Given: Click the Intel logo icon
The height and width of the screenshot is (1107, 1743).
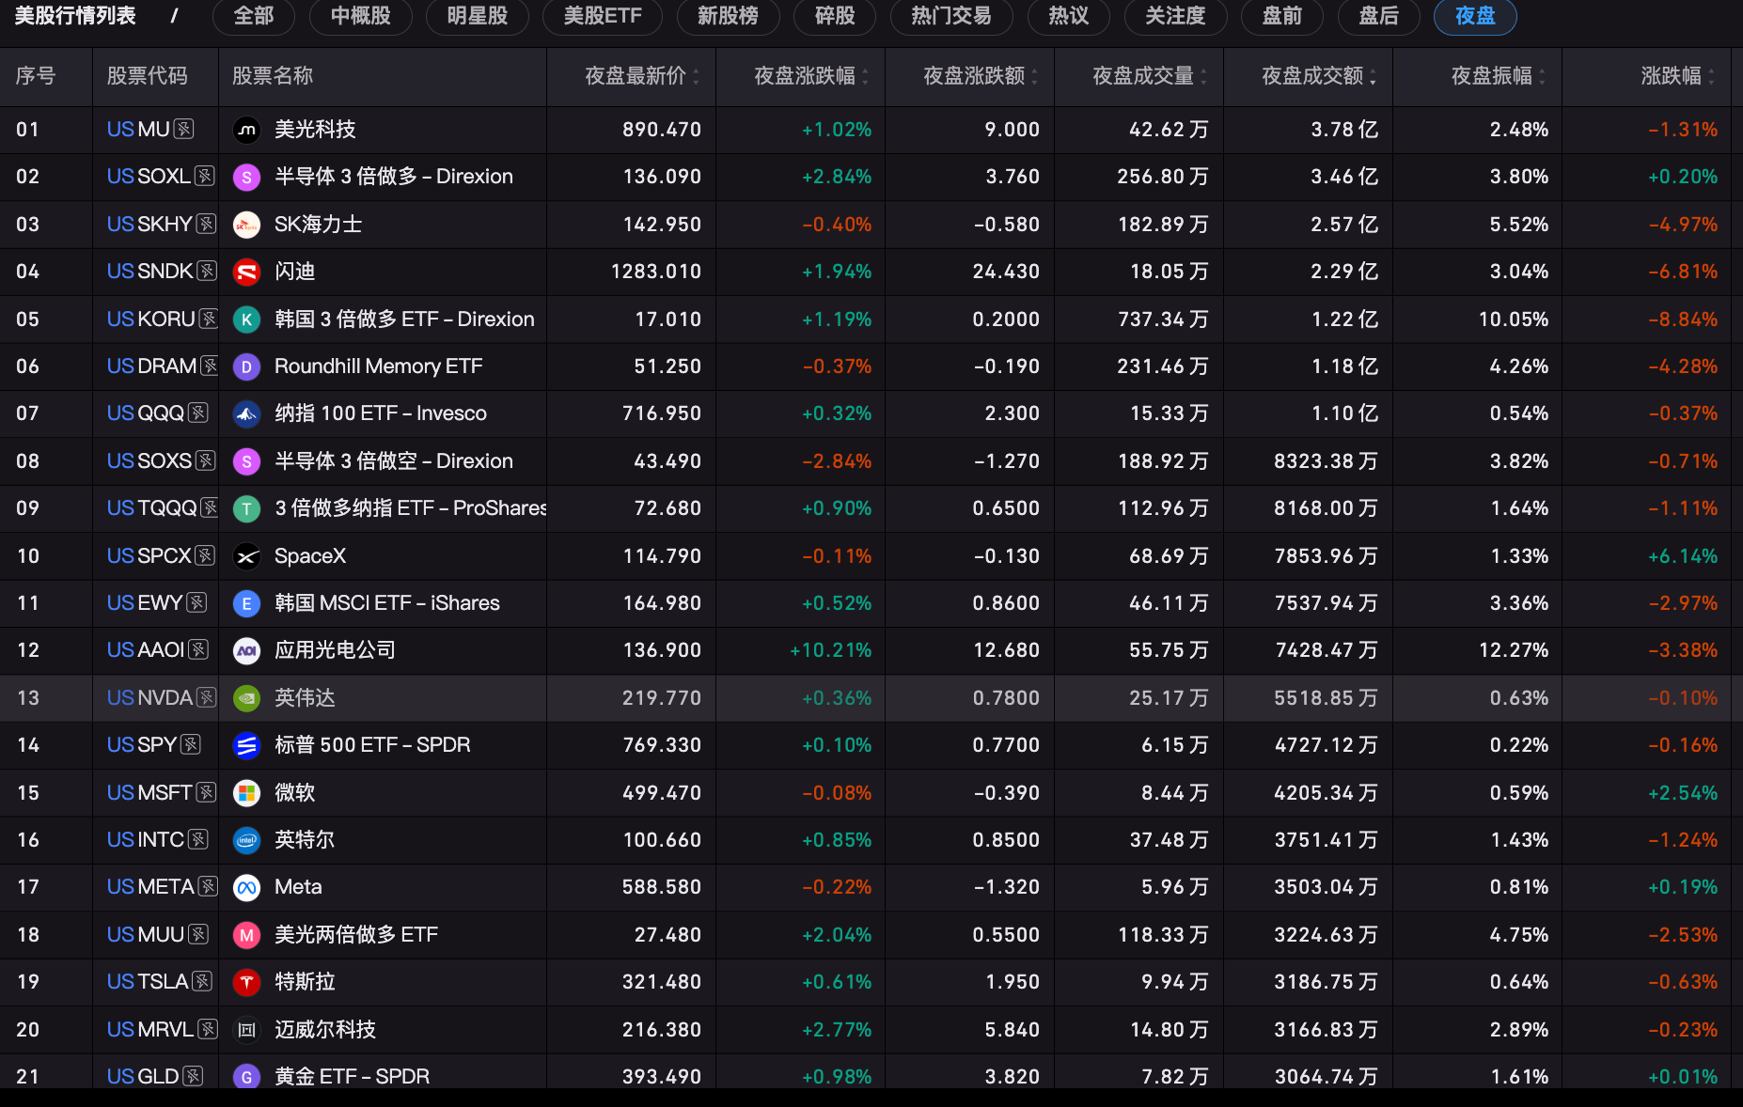Looking at the screenshot, I should coord(246,840).
